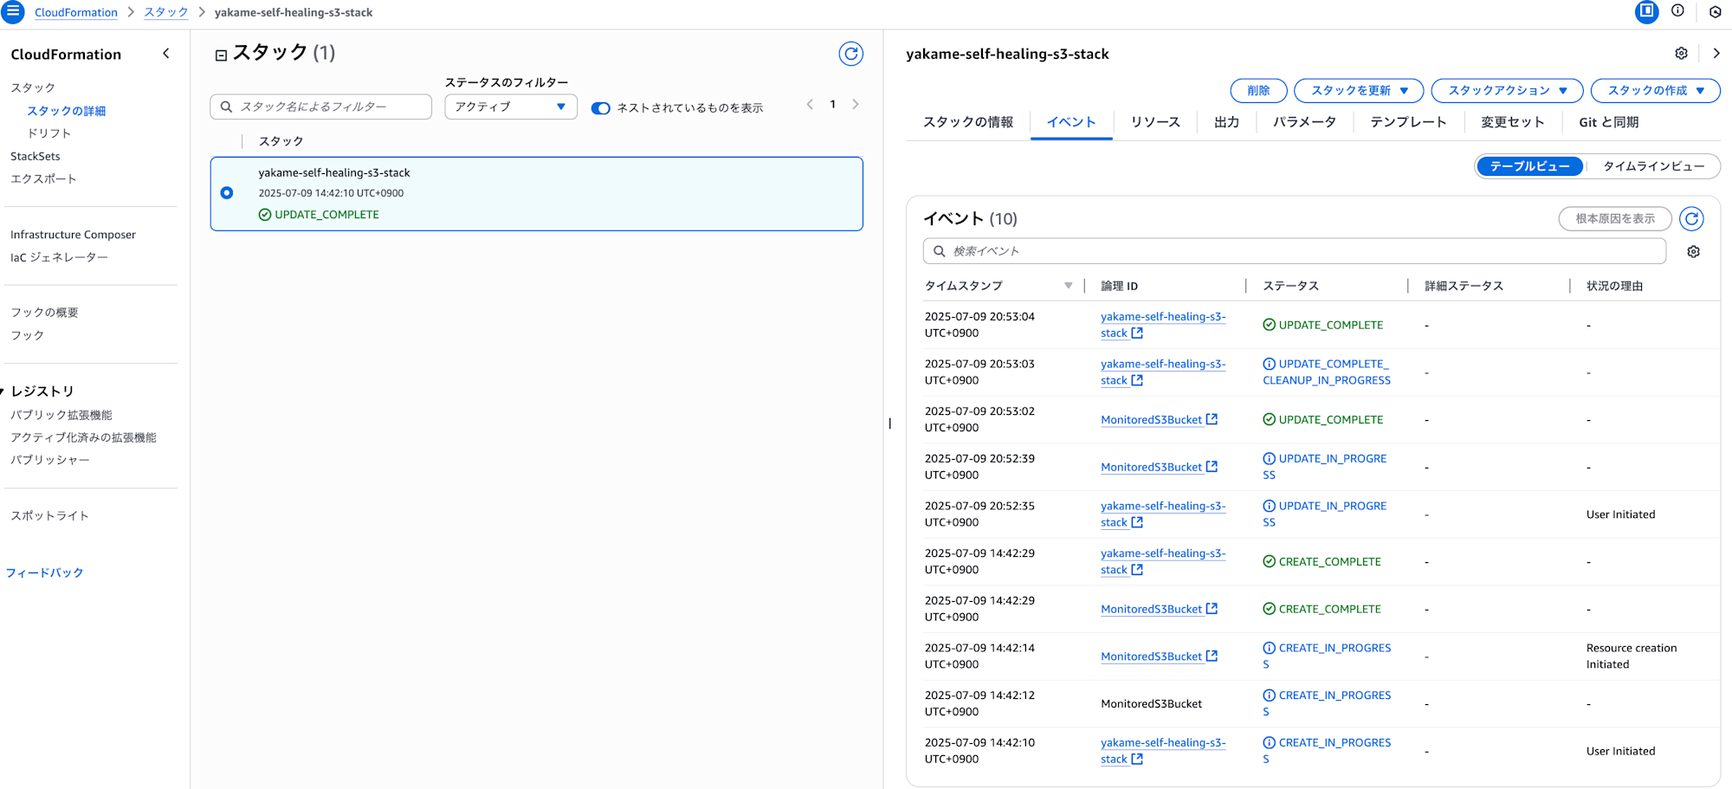Screen dimensions: 1732x789
Task: Open the スタックアクション dropdown
Action: pos(1507,91)
